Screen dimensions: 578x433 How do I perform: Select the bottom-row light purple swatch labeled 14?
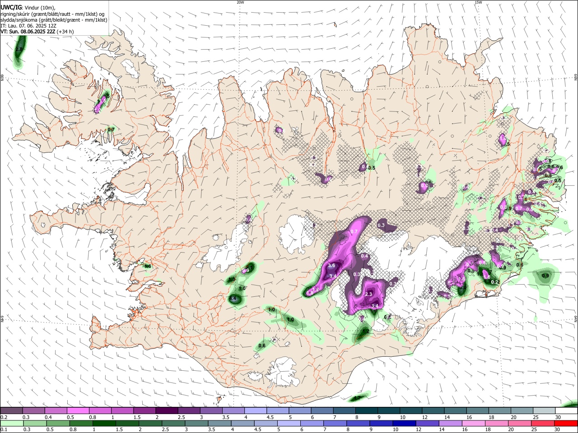coord(451,423)
